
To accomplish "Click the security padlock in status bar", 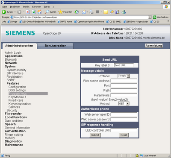I will click(x=137, y=155).
